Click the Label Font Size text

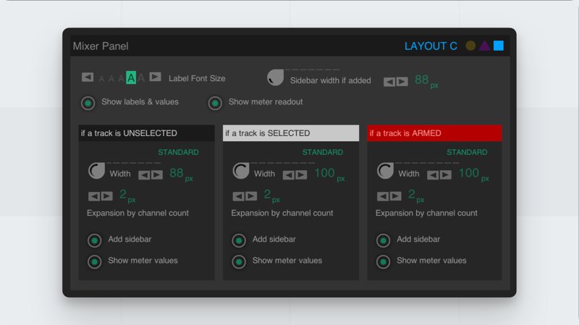[x=197, y=78]
